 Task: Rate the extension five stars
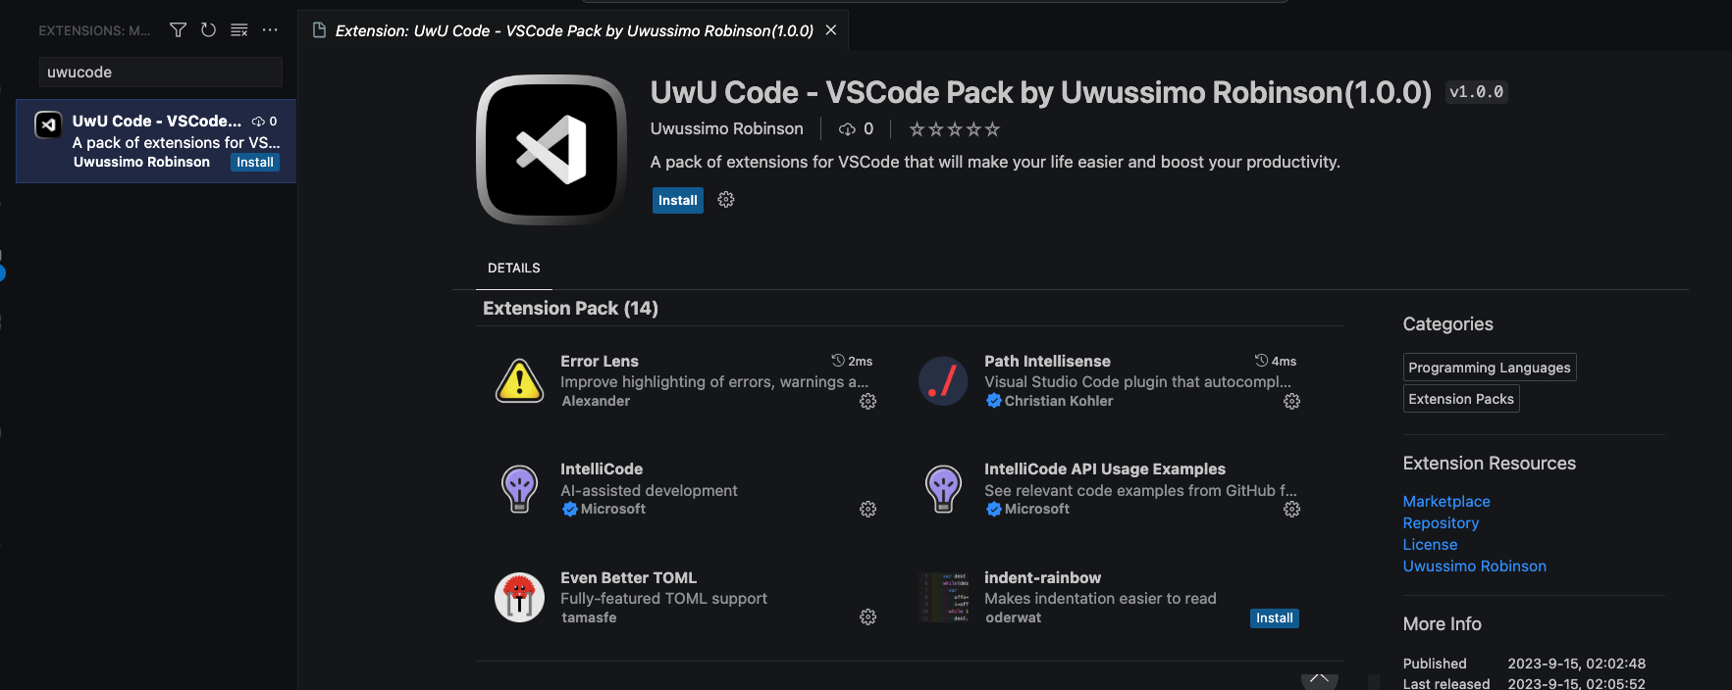(x=992, y=128)
